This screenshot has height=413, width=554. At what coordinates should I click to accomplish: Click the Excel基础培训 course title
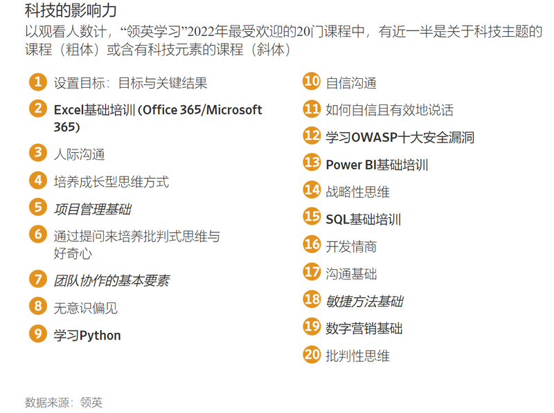tap(158, 118)
